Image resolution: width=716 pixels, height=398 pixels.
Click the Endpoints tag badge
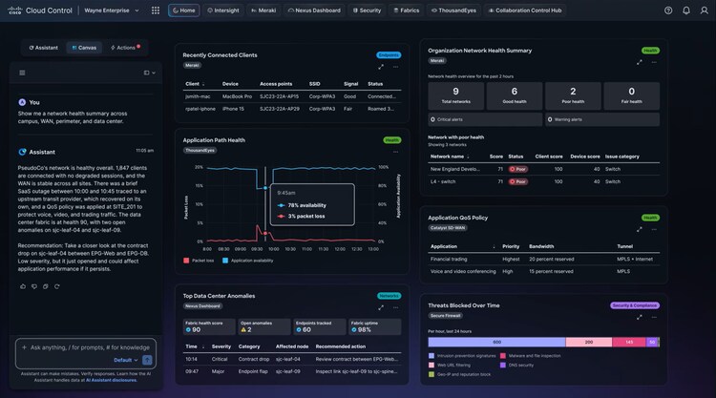pos(389,55)
